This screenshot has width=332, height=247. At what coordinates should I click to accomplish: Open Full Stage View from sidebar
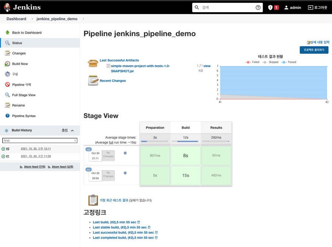coord(24,95)
